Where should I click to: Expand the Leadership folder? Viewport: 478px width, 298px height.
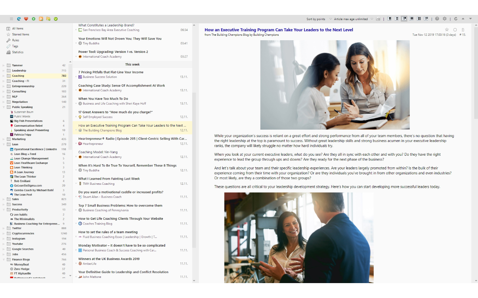click(4, 70)
